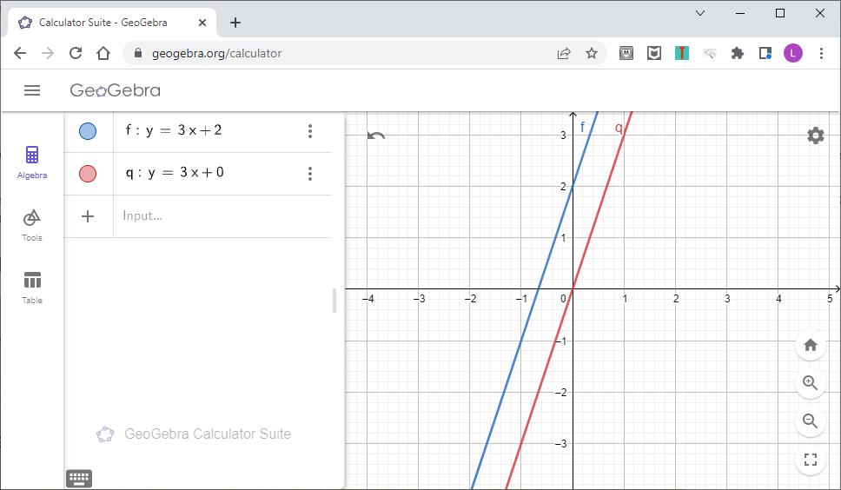Viewport: 841px width, 490px height.
Task: Show the on-screen virtual keyboard
Action: pyautogui.click(x=79, y=478)
